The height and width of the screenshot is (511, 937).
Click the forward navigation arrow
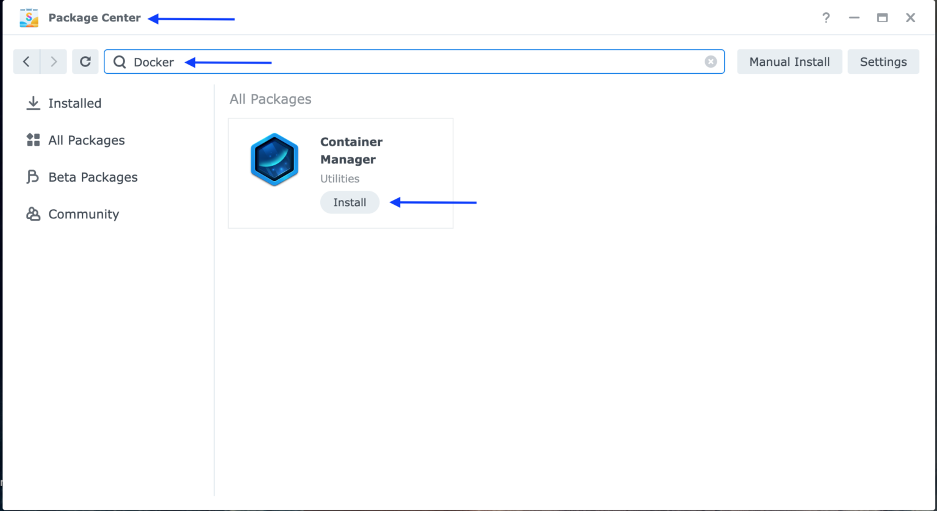54,61
